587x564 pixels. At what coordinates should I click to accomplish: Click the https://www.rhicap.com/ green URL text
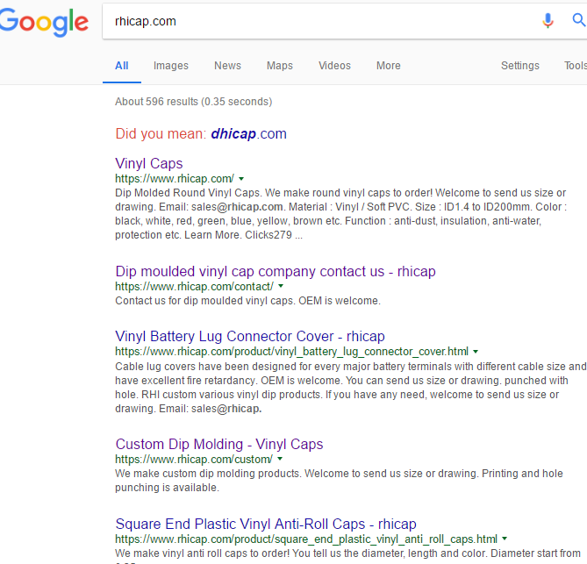(x=175, y=179)
